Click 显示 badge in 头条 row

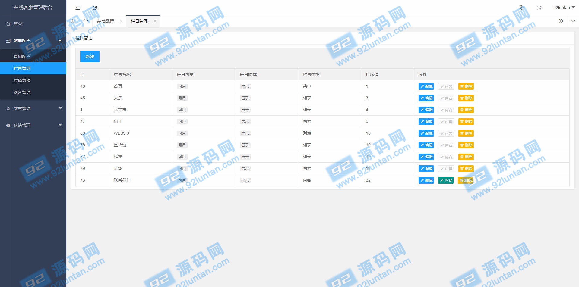click(x=245, y=98)
